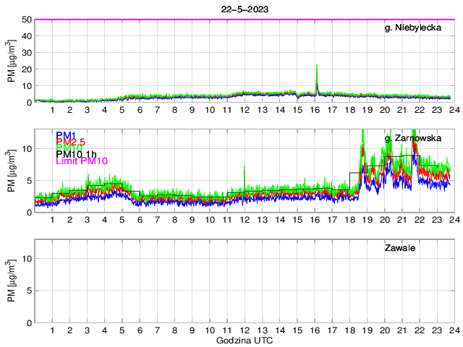Screen dimensions: 463x347
Task: Click the y-axis value 50 on the top chart
Action: (25, 20)
